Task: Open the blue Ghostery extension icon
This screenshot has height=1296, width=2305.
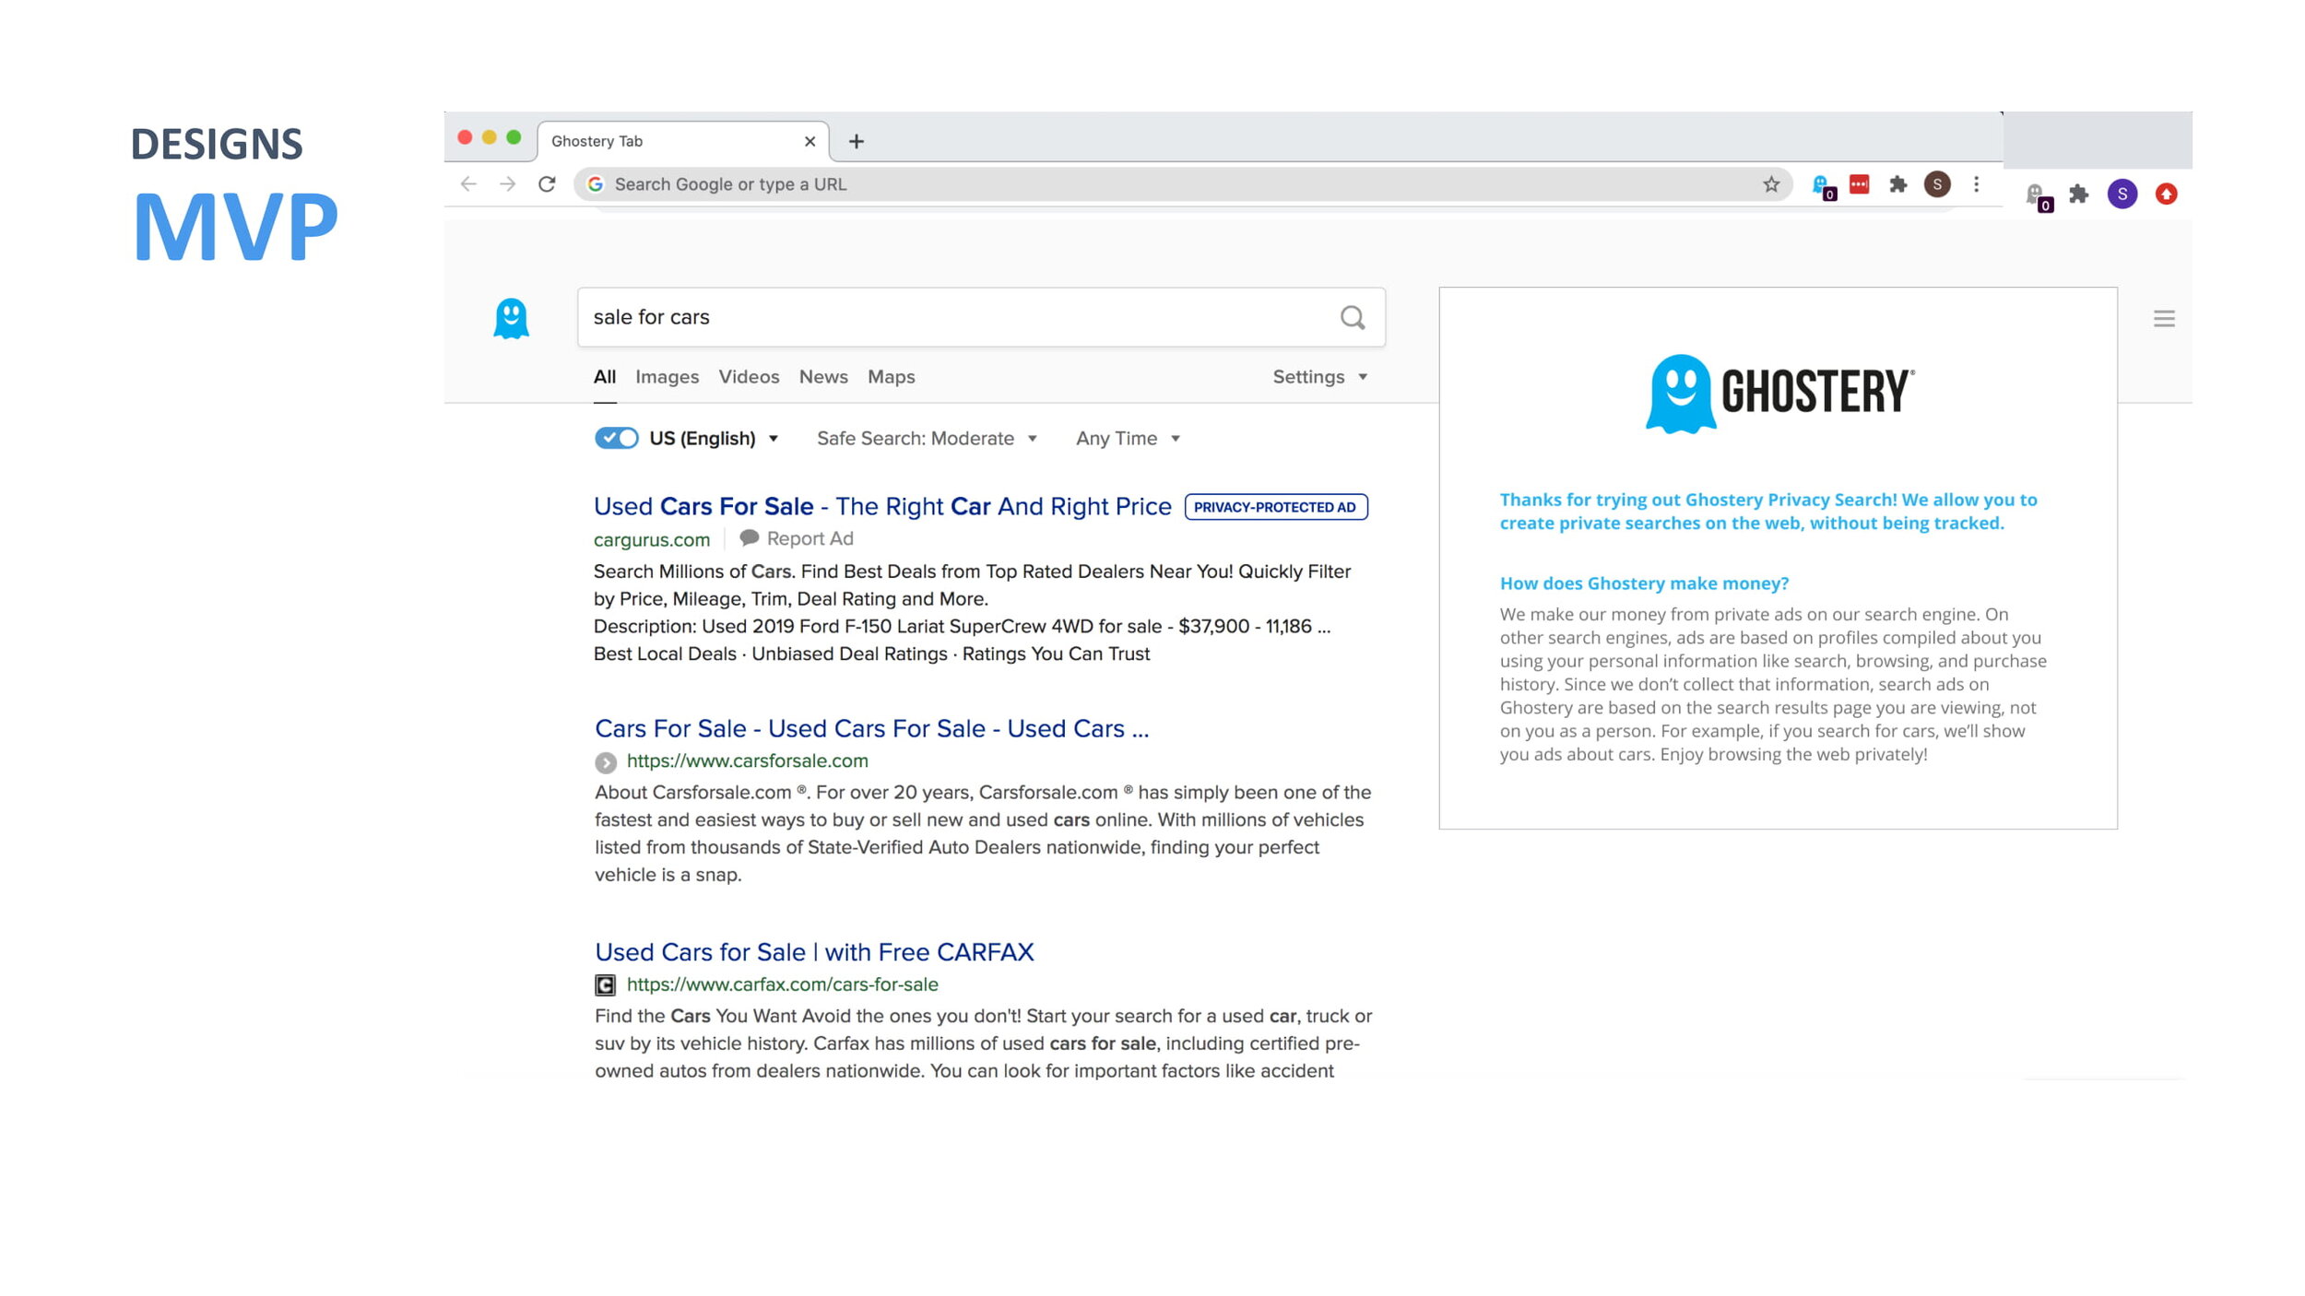Action: coord(1823,186)
